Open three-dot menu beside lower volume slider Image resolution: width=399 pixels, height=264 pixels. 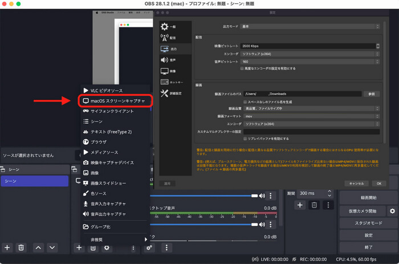271,224
